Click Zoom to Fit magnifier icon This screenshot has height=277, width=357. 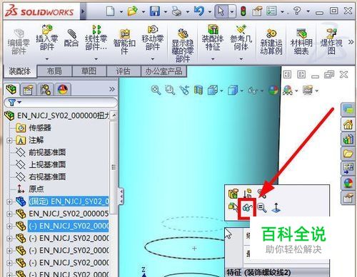click(x=156, y=90)
